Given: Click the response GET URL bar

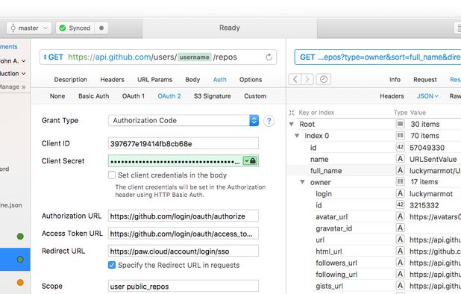Looking at the screenshot, I should pos(377,57).
